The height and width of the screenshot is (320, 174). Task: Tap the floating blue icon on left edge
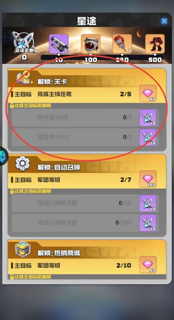click(x=4, y=156)
